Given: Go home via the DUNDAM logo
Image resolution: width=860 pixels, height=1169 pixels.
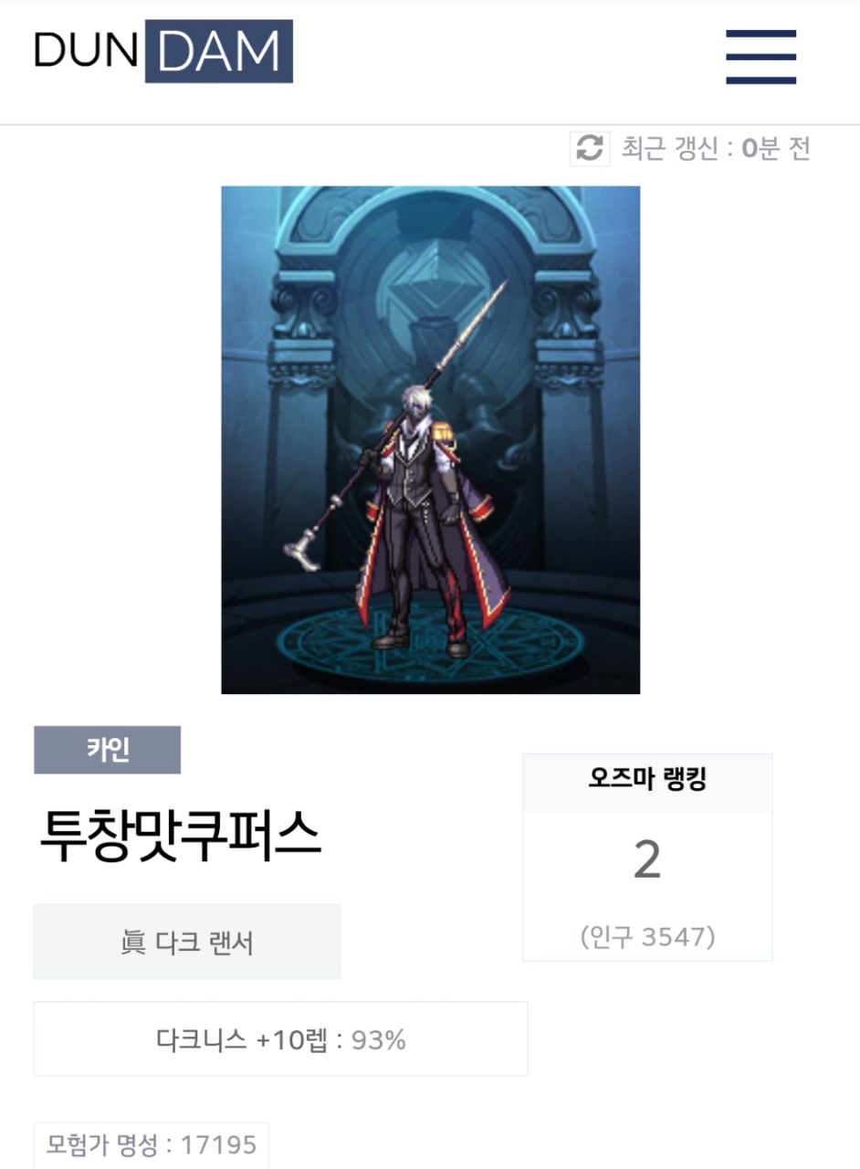Looking at the screenshot, I should click(163, 51).
